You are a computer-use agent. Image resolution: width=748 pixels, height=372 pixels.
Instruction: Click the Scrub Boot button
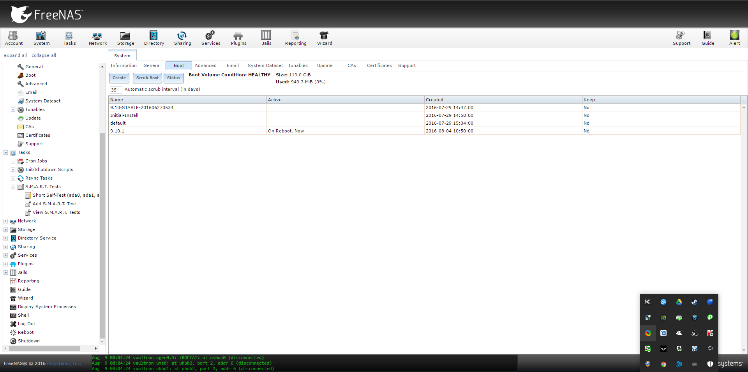(147, 78)
